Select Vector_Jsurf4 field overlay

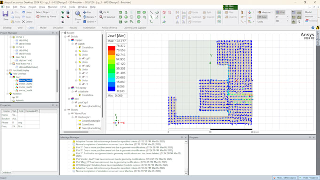click(x=25, y=90)
